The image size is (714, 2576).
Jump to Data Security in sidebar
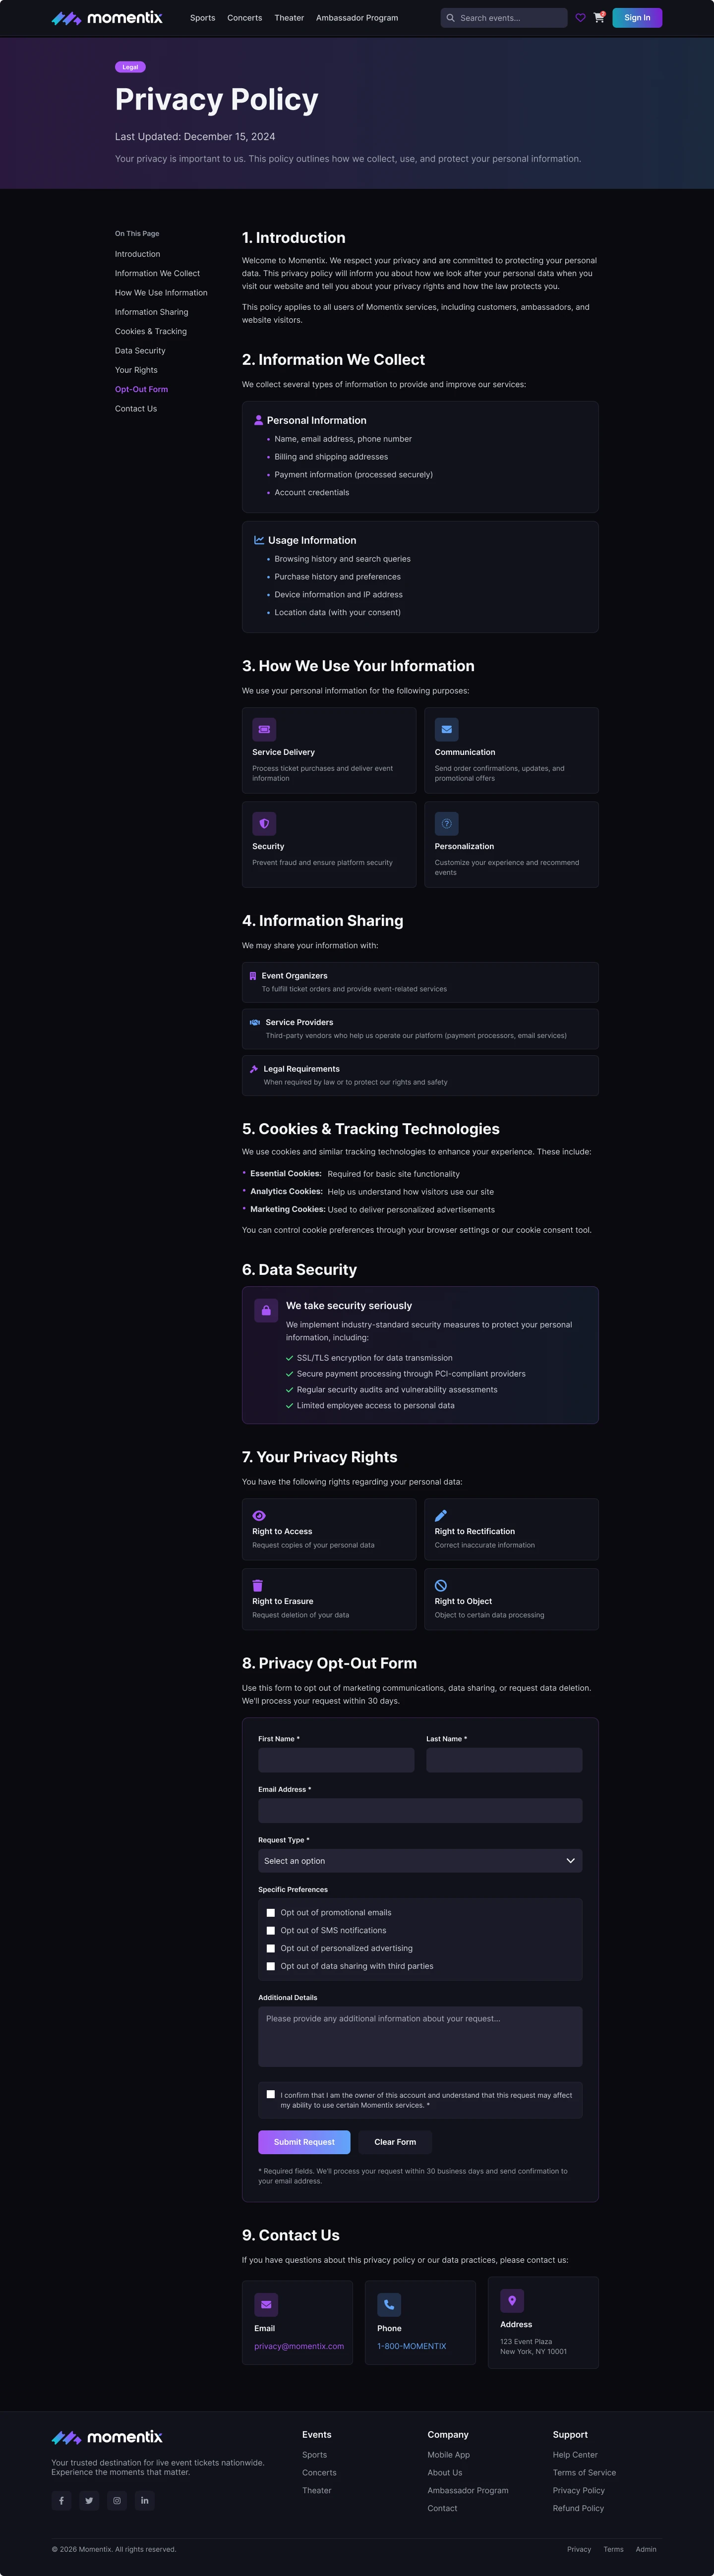pos(140,351)
